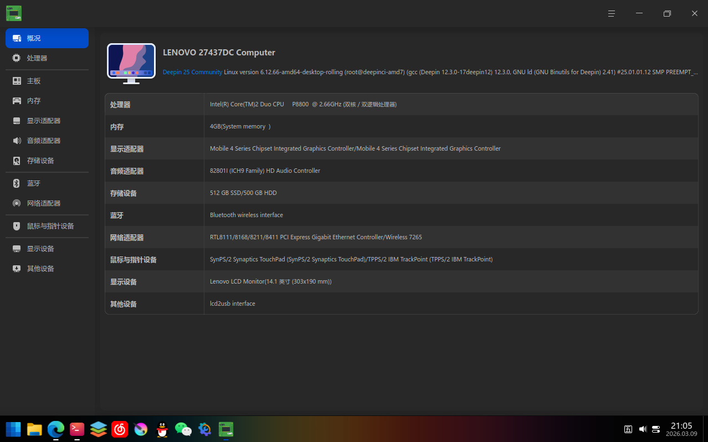Click the 音频适配器 row label in table
Image resolution: width=708 pixels, height=442 pixels.
click(x=127, y=171)
